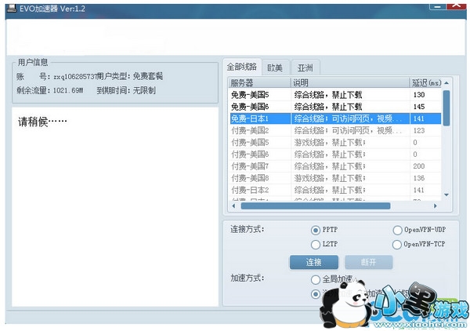Click the expiry value 无限制
The height and width of the screenshot is (331, 470).
pyautogui.click(x=144, y=90)
